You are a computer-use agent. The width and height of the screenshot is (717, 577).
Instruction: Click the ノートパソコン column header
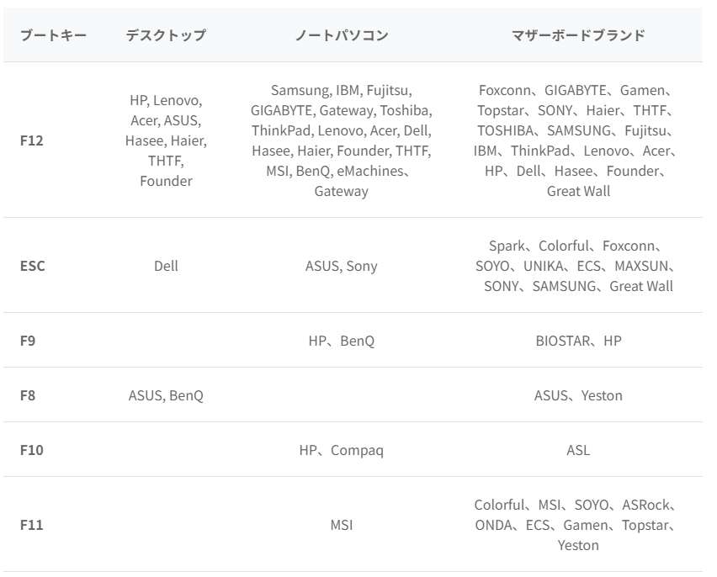click(341, 35)
